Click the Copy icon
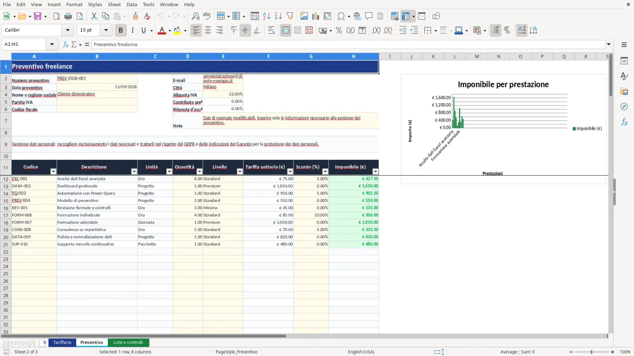The height and width of the screenshot is (356, 634). (105, 16)
